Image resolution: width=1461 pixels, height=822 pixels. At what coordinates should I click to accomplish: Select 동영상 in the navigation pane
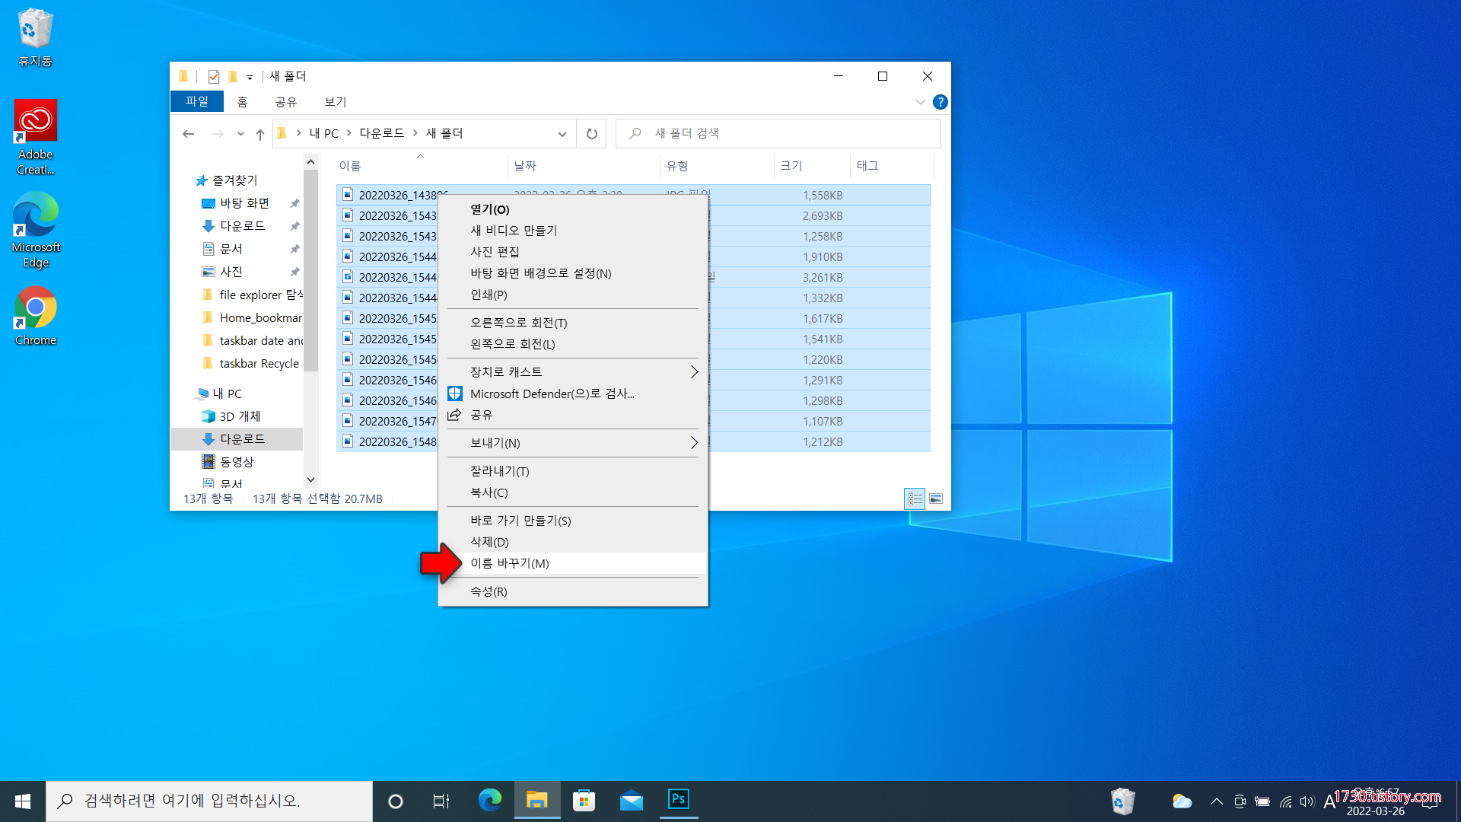coord(237,462)
